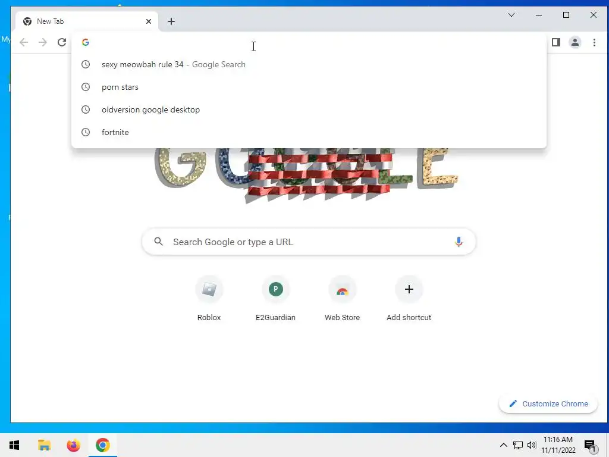Screen dimensions: 609x457
Task: Open the Roblox shortcut
Action: [209, 299]
